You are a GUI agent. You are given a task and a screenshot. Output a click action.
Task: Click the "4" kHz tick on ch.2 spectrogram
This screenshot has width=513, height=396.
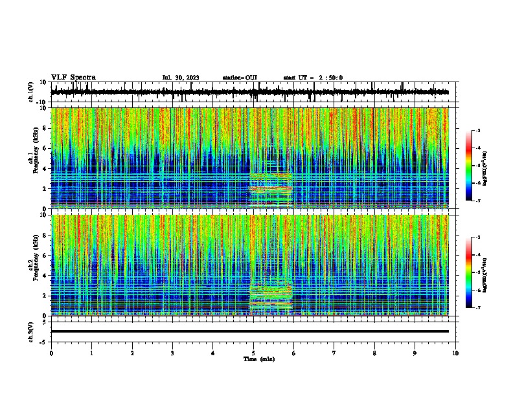pos(45,276)
